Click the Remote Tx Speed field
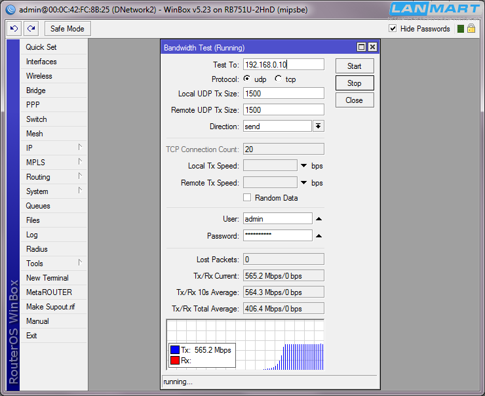485x396 pixels. point(270,182)
